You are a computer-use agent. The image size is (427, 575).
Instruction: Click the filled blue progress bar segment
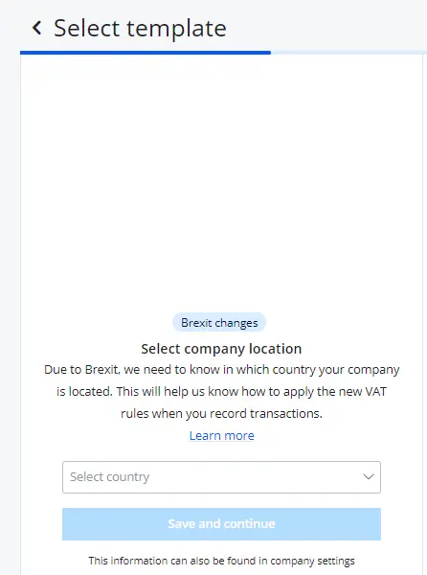pyautogui.click(x=146, y=53)
